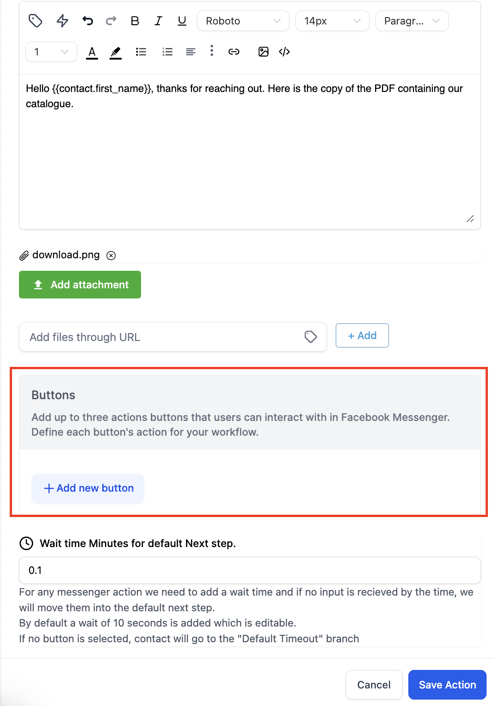Insert a hyperlink
The width and height of the screenshot is (493, 706).
click(x=234, y=52)
